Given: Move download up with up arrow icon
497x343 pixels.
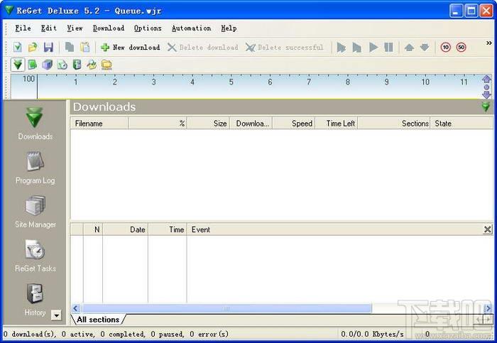Looking at the screenshot, I should click(409, 48).
